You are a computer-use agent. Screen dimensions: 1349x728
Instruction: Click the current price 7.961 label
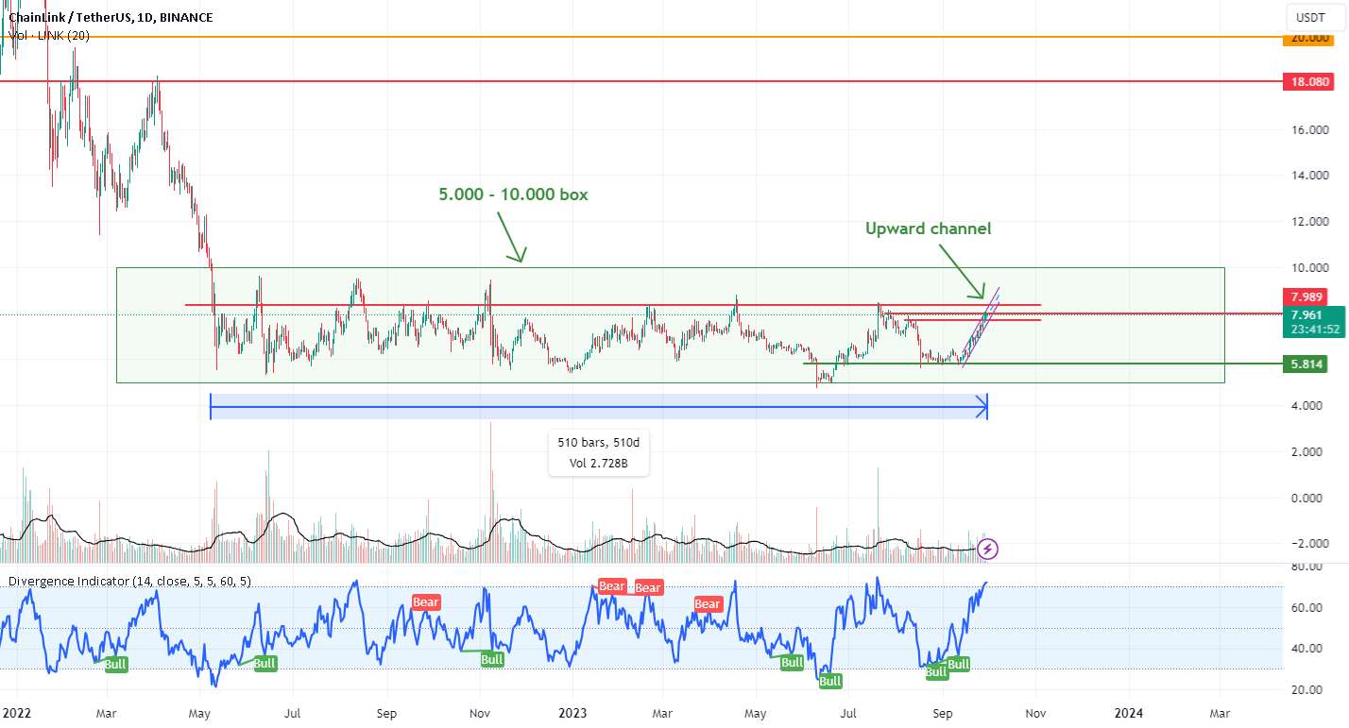tap(1308, 314)
